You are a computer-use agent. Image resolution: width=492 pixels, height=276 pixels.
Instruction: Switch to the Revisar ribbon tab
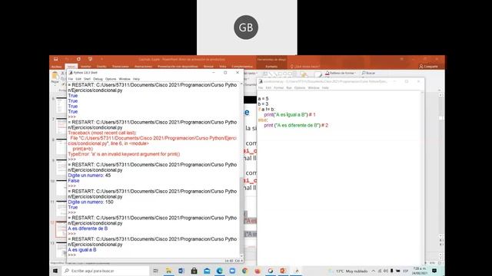(x=208, y=67)
